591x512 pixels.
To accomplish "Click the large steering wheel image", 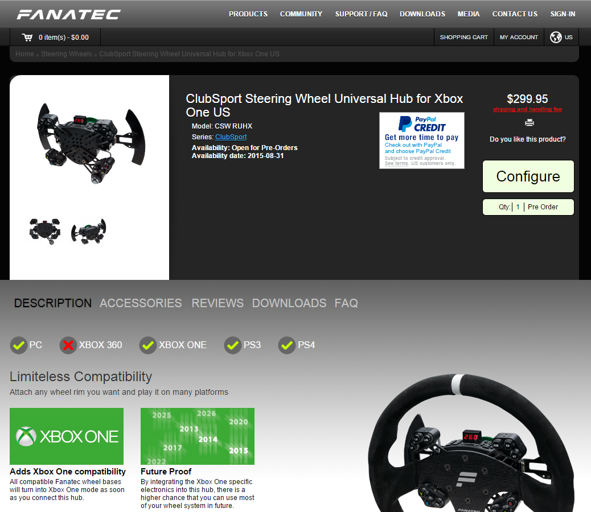I will tap(471, 444).
